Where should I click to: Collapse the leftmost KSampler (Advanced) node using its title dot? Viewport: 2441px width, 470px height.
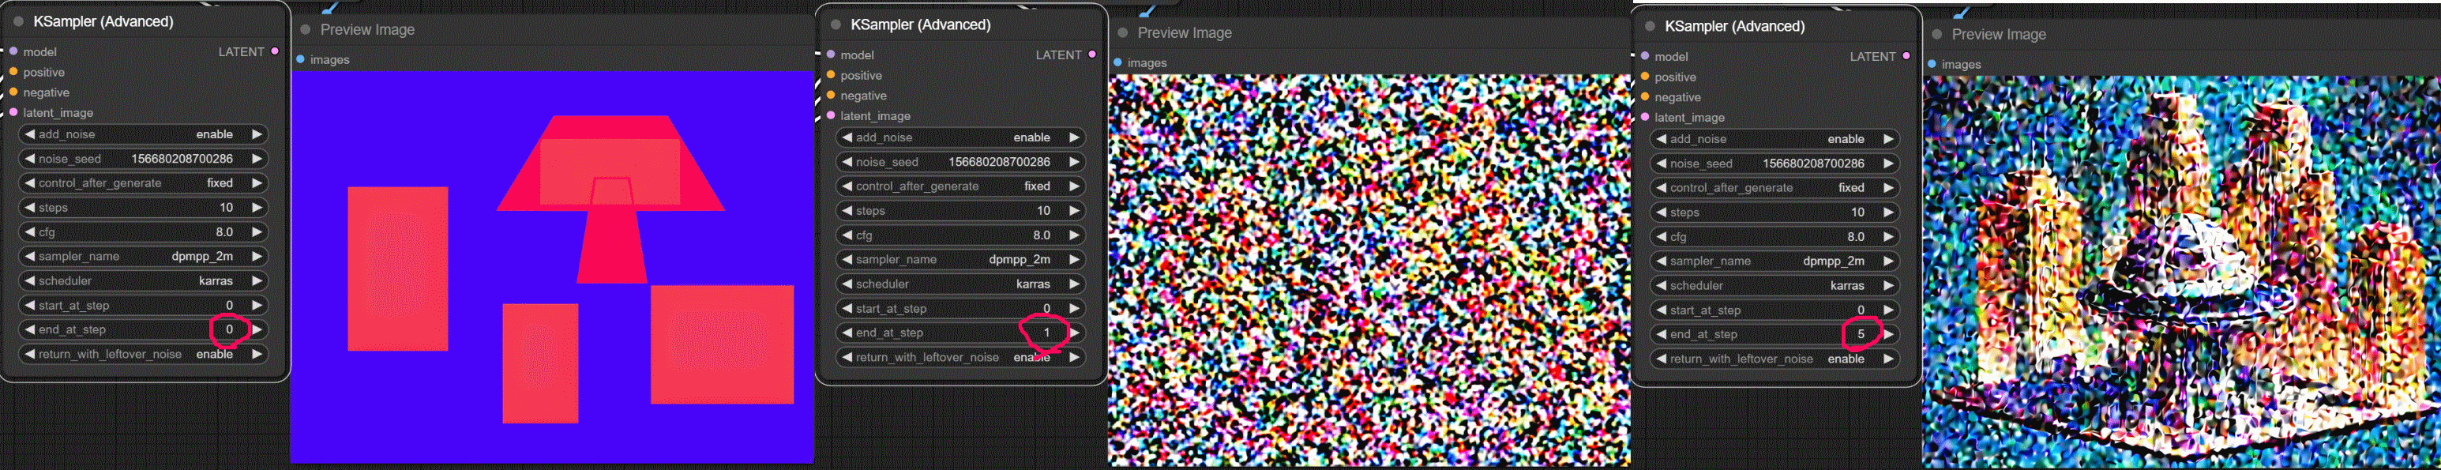click(18, 21)
